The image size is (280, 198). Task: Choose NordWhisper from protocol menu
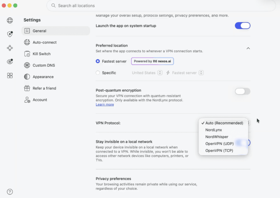[x=223, y=137]
